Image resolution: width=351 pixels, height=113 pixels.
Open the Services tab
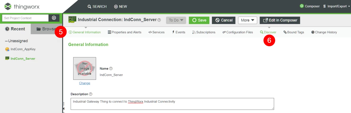156,32
